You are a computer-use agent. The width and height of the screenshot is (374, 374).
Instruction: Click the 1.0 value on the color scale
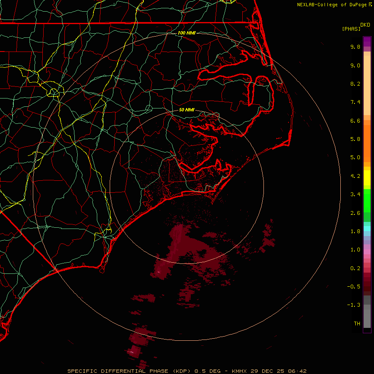[355, 250]
